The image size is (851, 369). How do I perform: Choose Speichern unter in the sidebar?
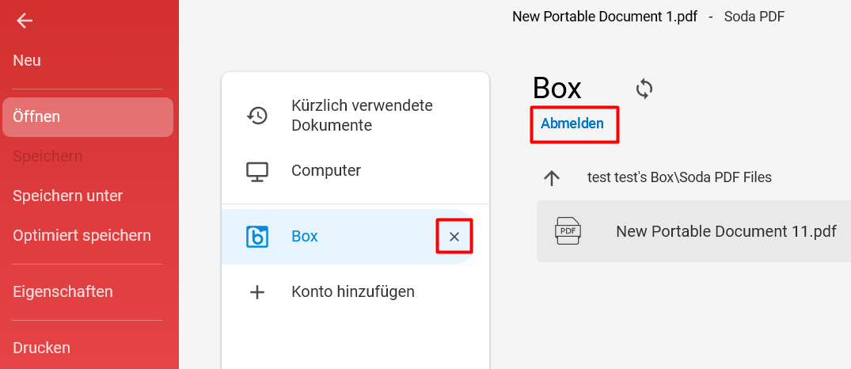pos(68,196)
